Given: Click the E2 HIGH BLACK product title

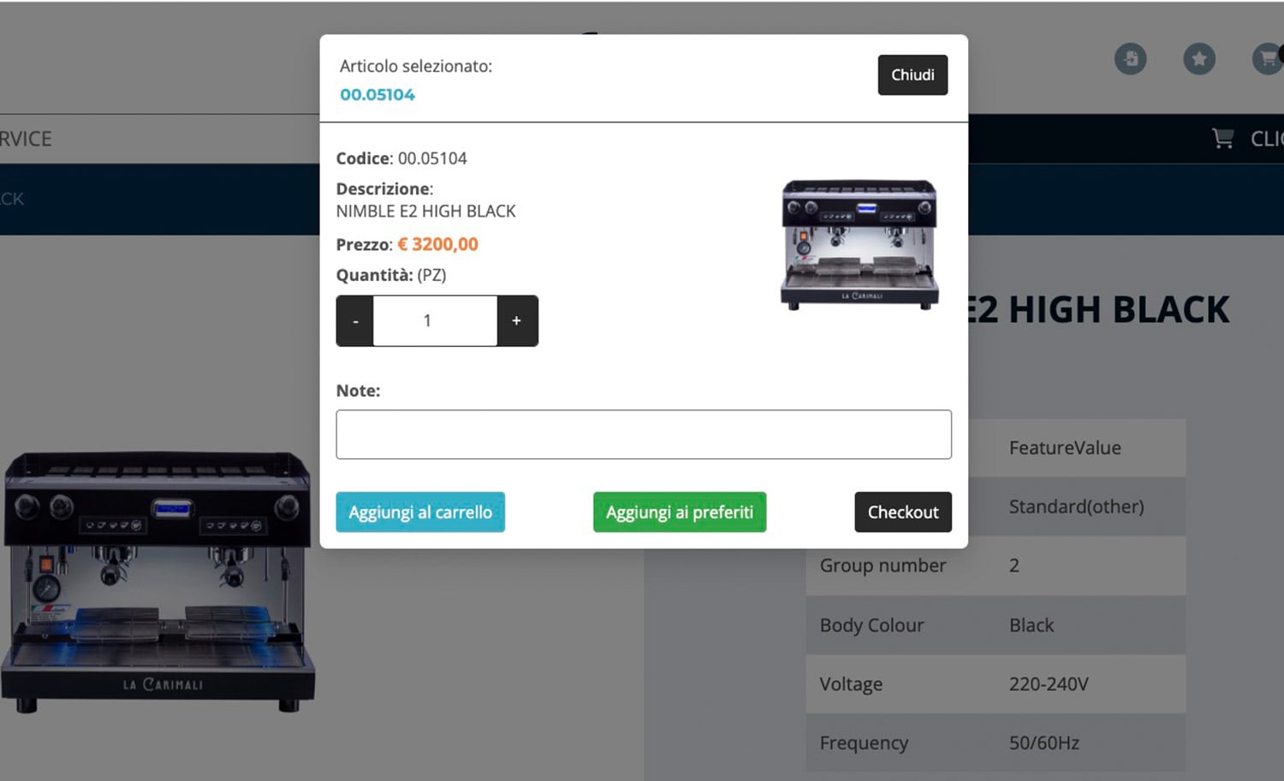Looking at the screenshot, I should click(x=1100, y=310).
